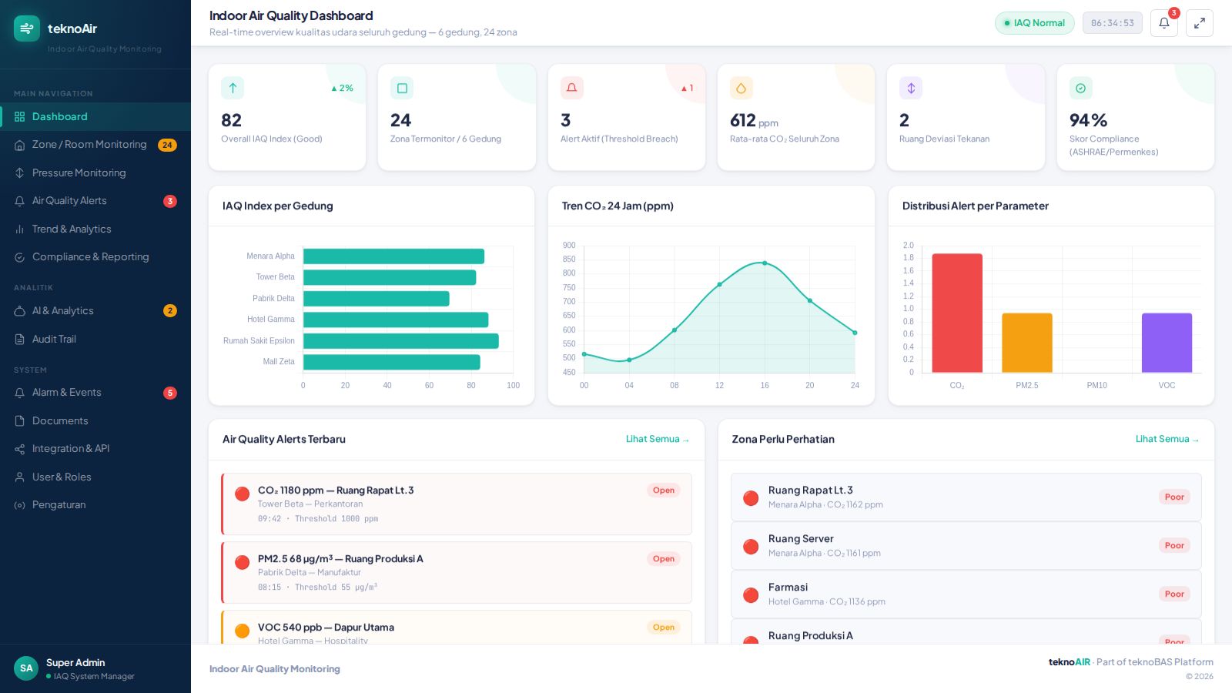Open Compliance & Reporting section

tap(95, 257)
